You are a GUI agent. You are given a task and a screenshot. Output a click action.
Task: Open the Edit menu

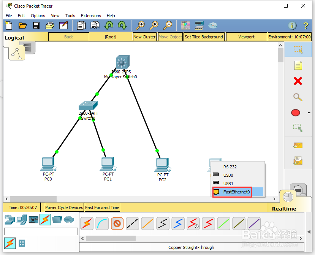pos(21,16)
